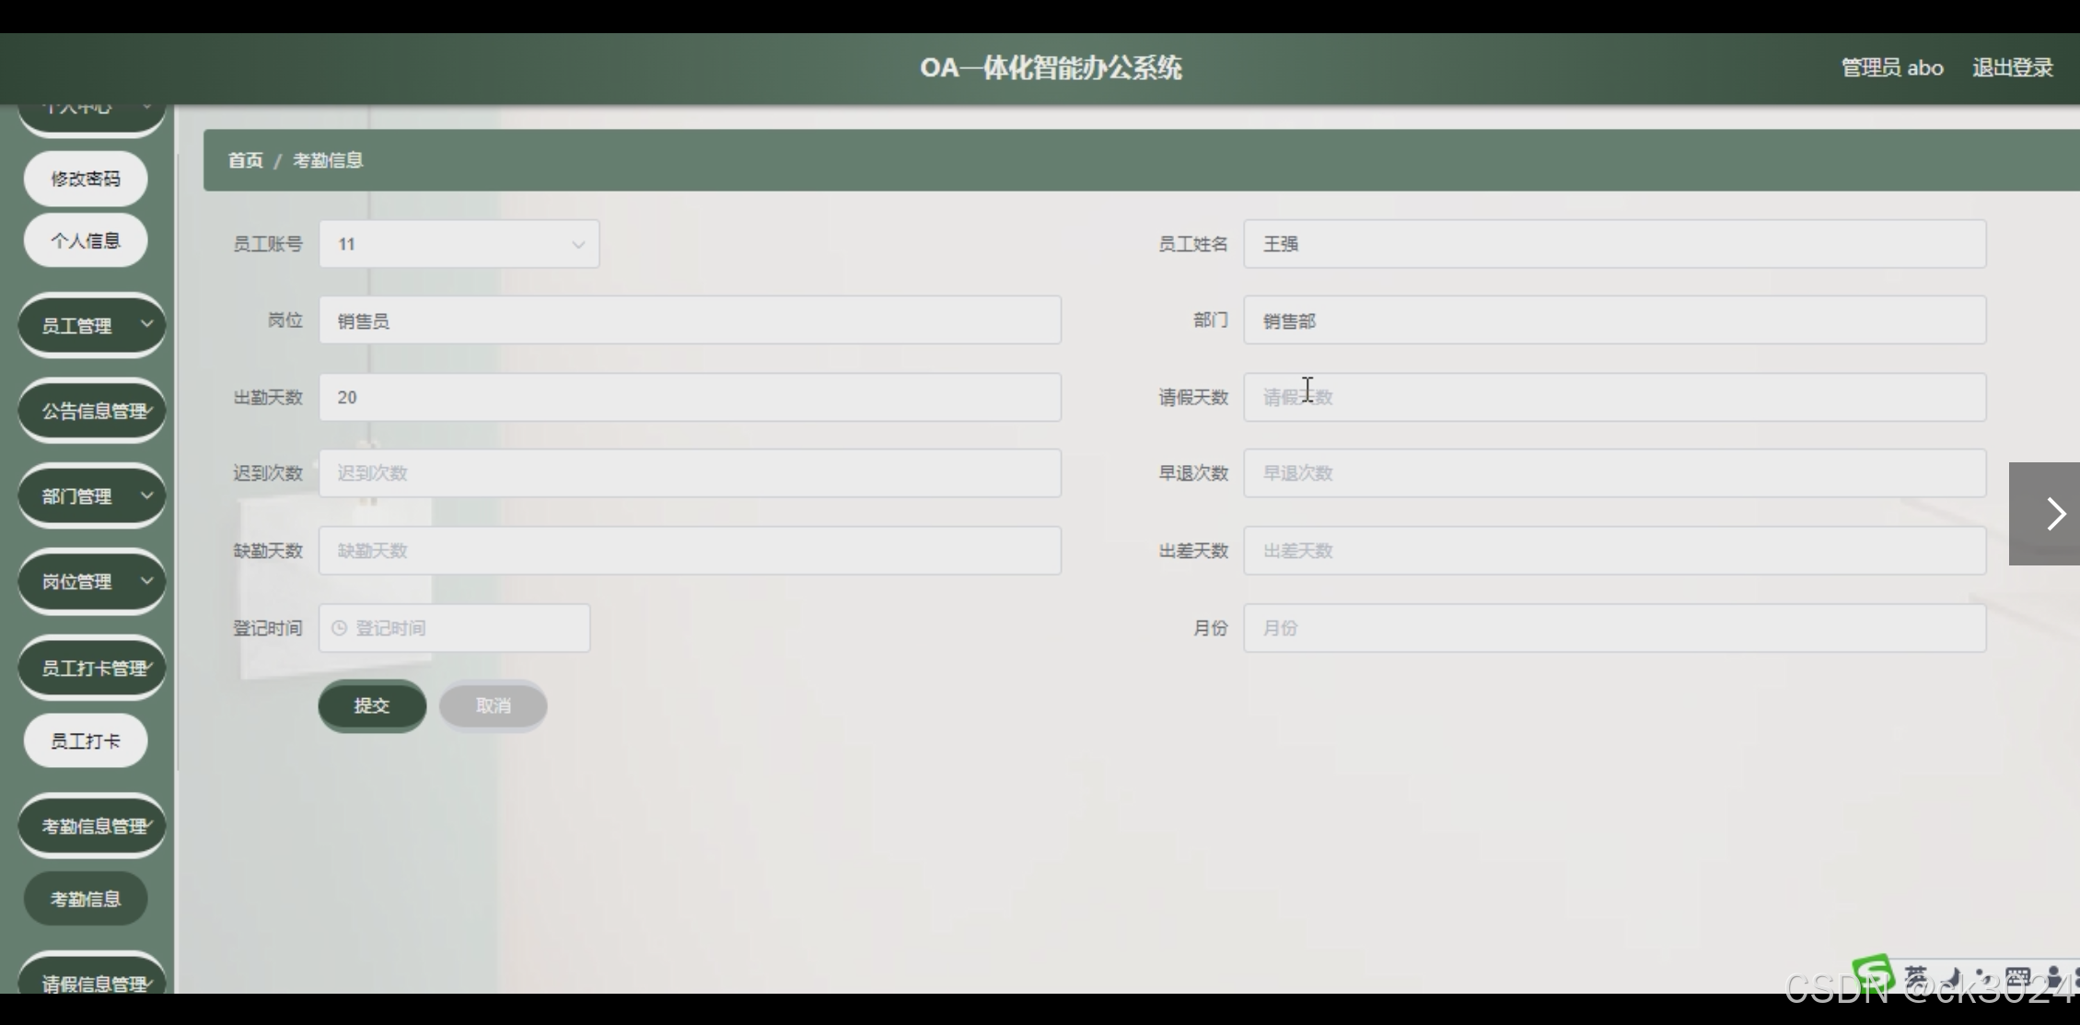Open the 员工账号 dropdown arrow
Image resolution: width=2080 pixels, height=1025 pixels.
[577, 245]
